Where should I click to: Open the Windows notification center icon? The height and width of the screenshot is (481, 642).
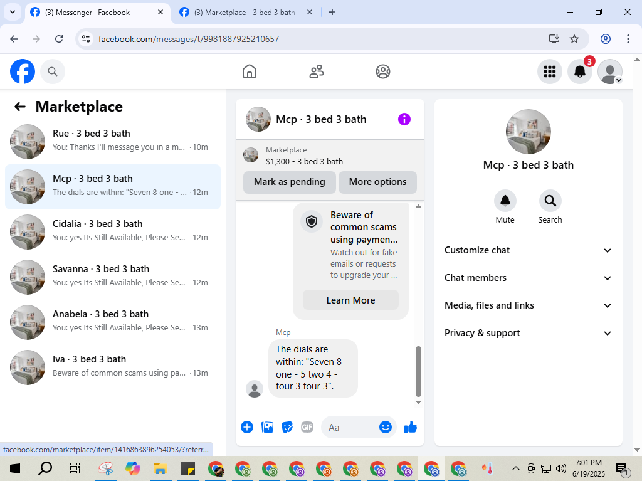(x=622, y=469)
